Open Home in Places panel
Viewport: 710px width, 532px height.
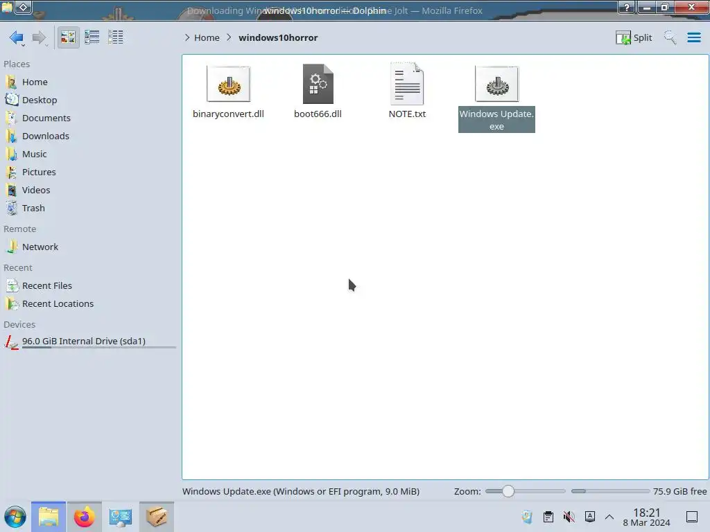89,82
